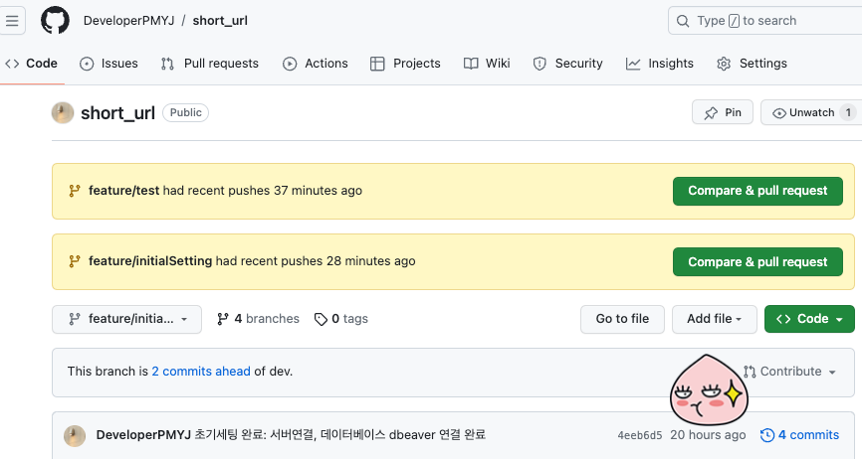The image size is (862, 459).
Task: Click the feature/initialSetting branch name in banner
Action: [x=150, y=261]
